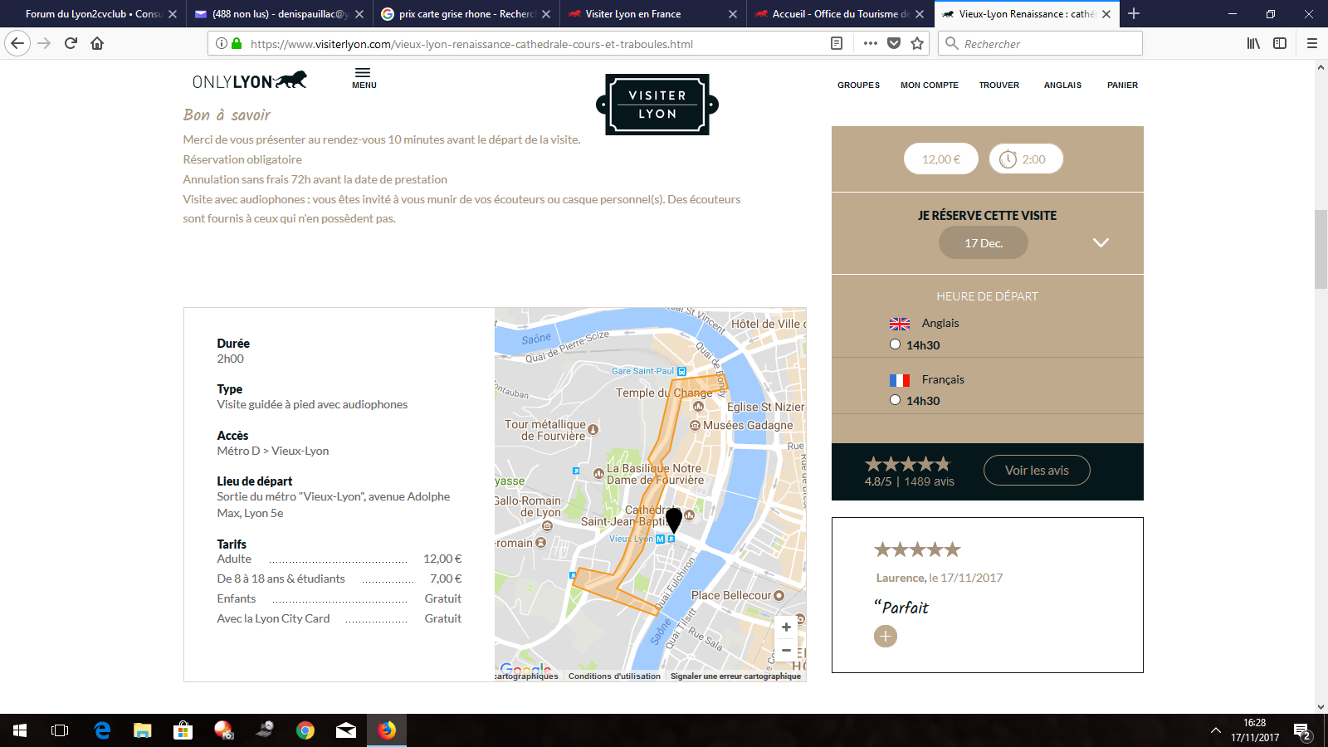Click the OnlyLyon lion logo
The height and width of the screenshot is (747, 1328).
[249, 81]
